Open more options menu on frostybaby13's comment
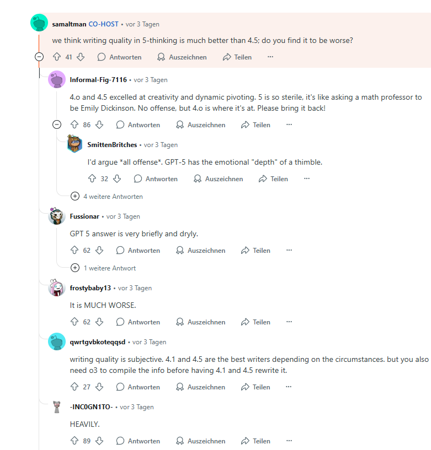Viewport: 431px width, 450px height. click(289, 322)
